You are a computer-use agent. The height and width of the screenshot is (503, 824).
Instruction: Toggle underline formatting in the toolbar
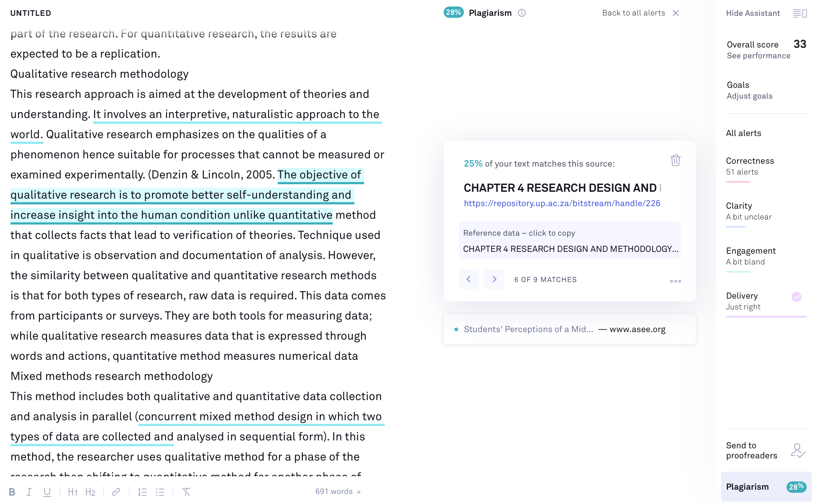click(47, 492)
